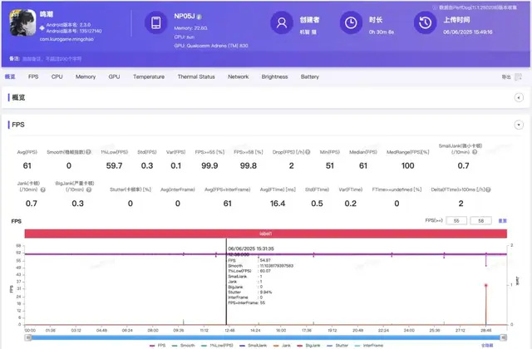Click the creator person icon
Image resolution: width=532 pixels, height=349 pixels.
point(281,22)
